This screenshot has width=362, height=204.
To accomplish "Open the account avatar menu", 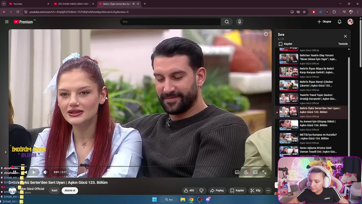I will [350, 22].
